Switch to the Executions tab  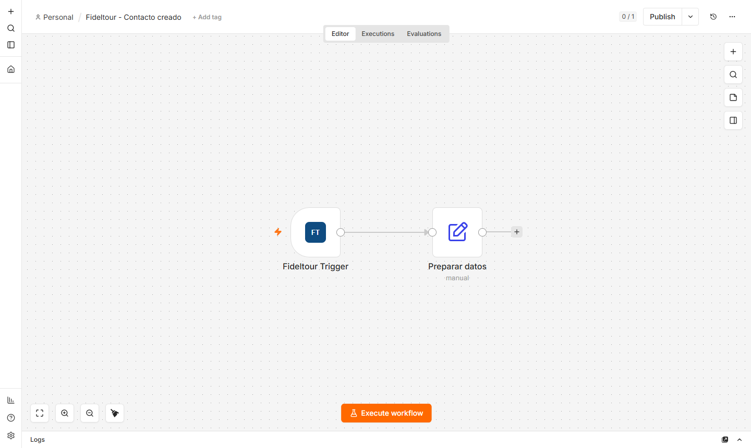(378, 34)
